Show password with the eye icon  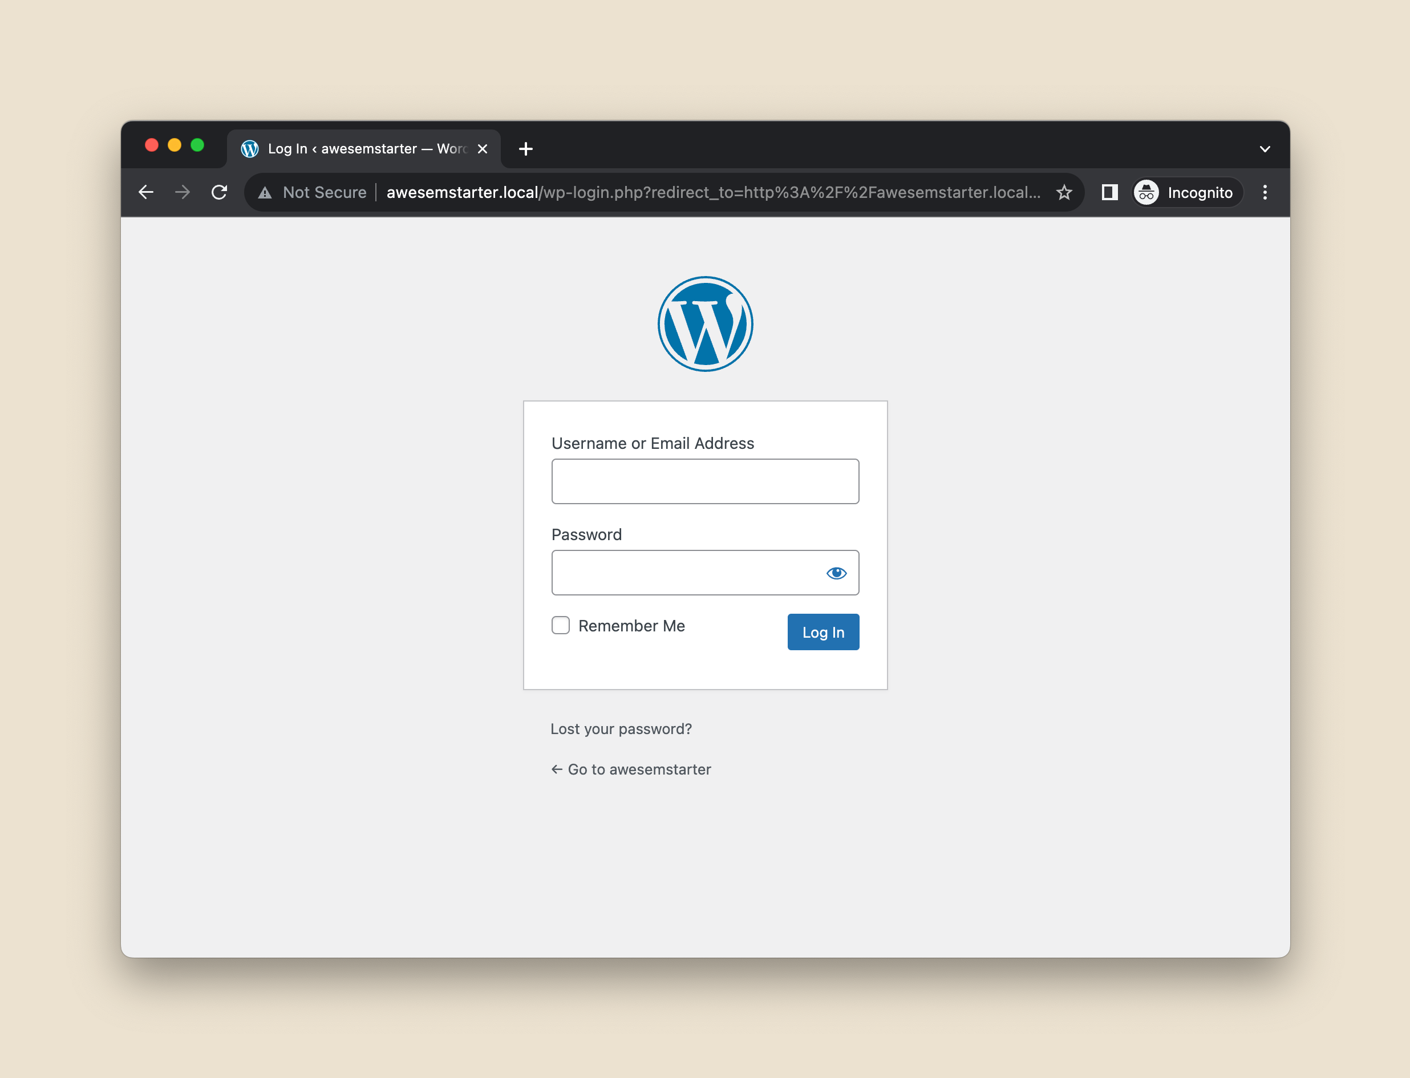[836, 573]
